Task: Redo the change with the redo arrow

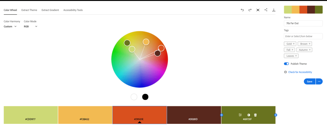Action: coord(250,10)
